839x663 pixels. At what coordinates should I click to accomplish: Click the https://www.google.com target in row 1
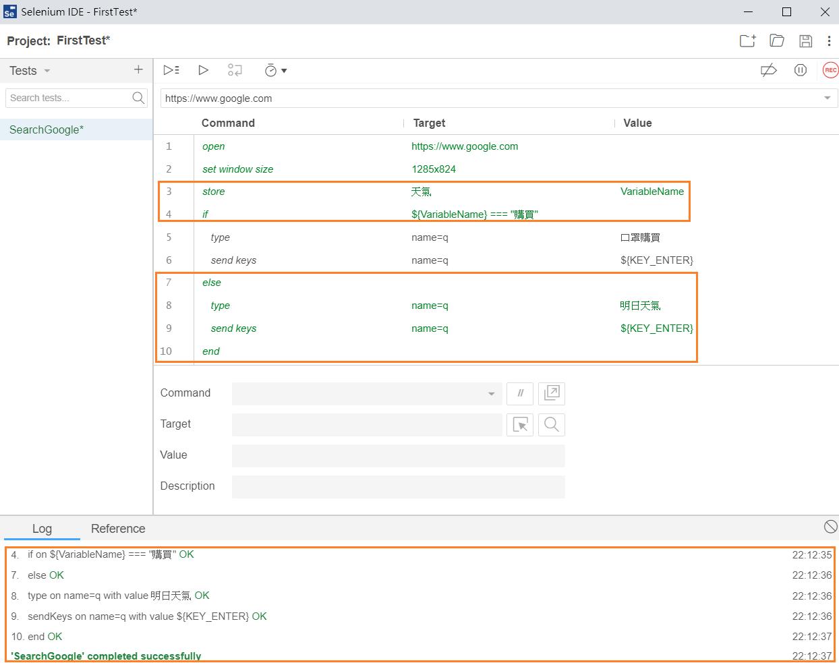[465, 146]
